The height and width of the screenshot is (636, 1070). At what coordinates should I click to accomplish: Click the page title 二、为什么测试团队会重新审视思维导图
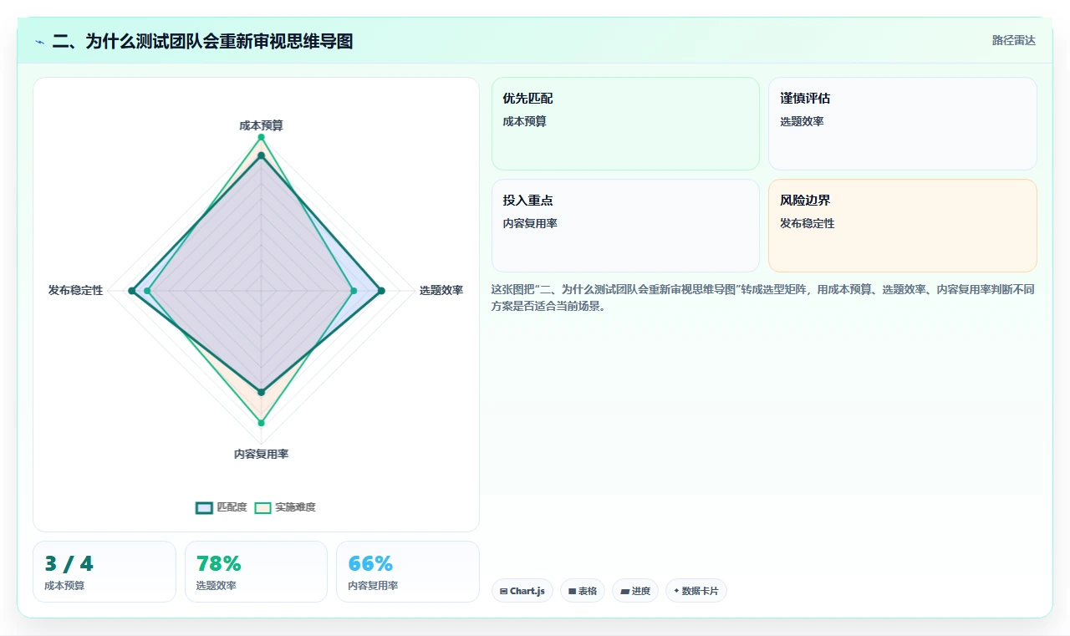point(202,41)
